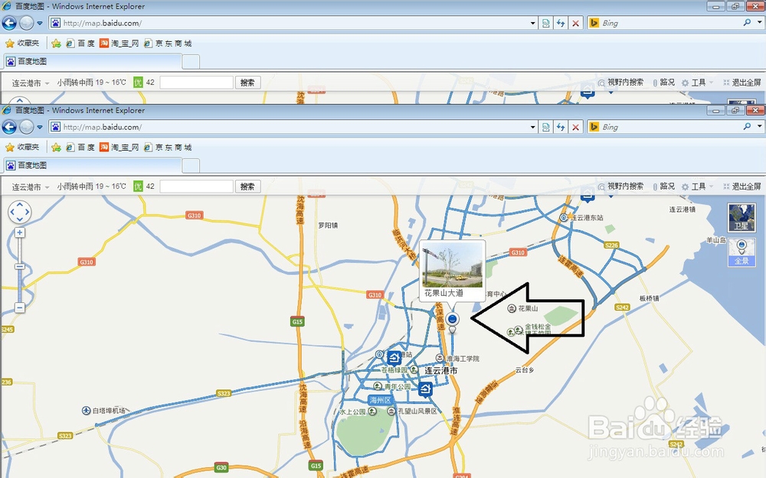Click the 连云港东站 station icon

point(564,217)
